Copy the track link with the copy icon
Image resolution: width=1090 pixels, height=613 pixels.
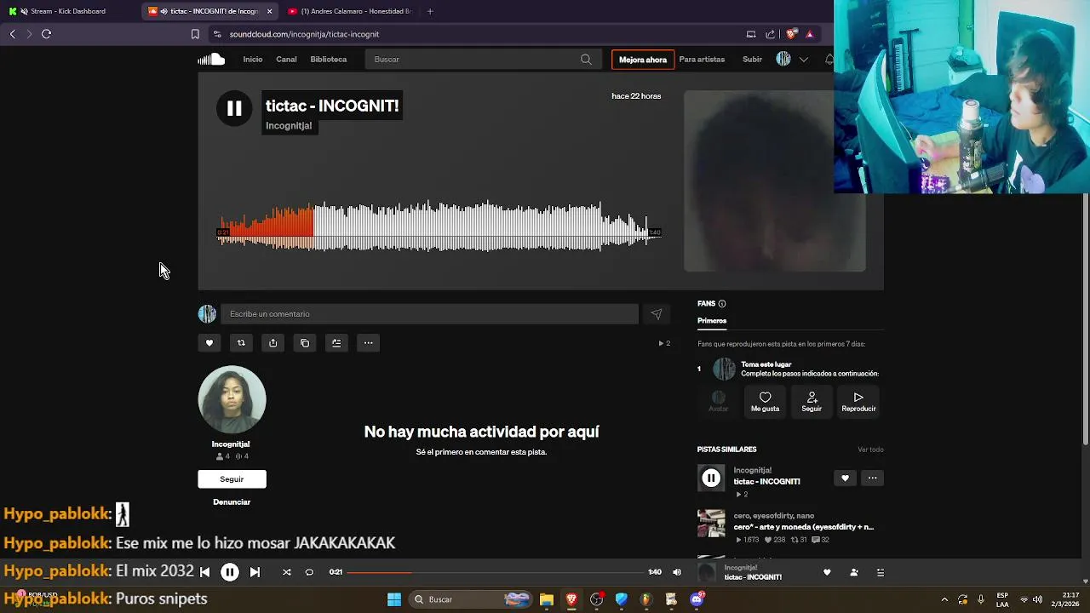click(x=305, y=343)
